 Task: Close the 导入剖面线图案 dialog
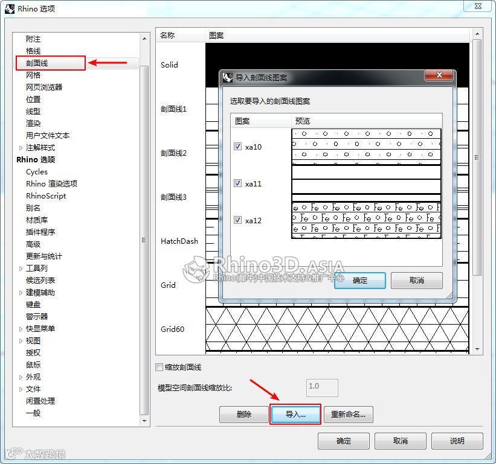pyautogui.click(x=439, y=75)
